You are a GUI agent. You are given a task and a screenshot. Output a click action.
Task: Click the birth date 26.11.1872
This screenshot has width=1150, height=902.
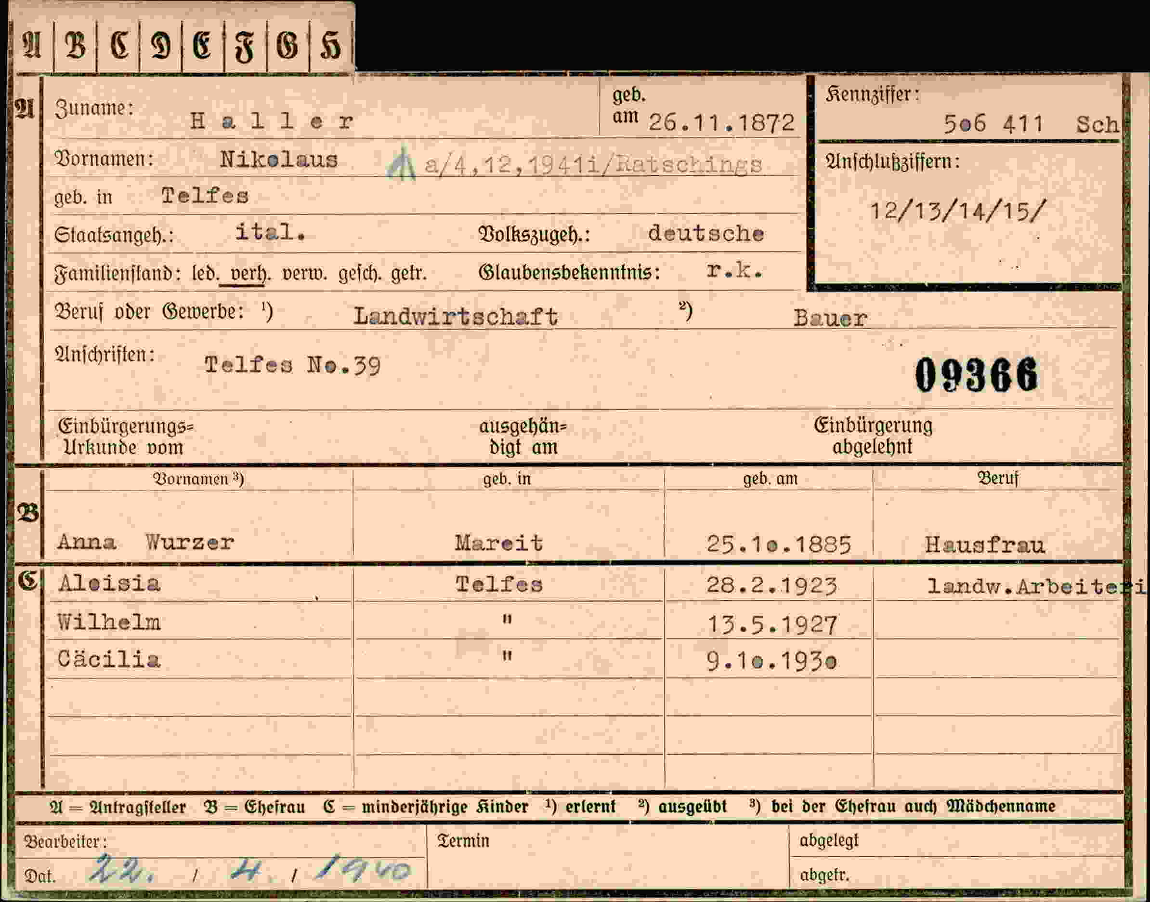(721, 122)
